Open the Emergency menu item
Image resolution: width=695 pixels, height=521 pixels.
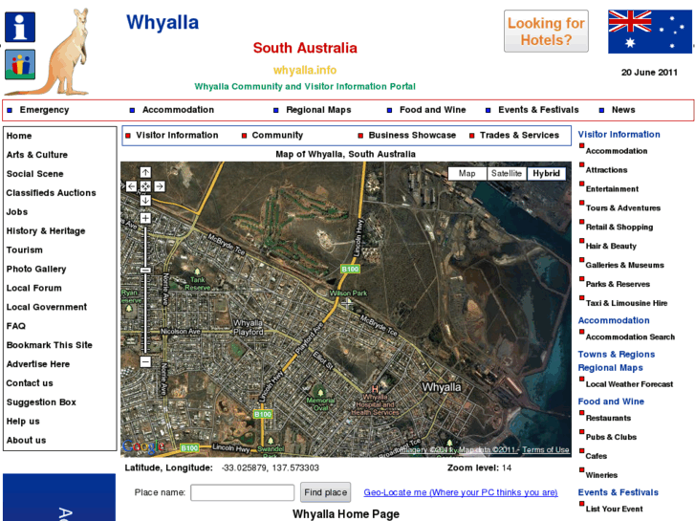tap(44, 110)
